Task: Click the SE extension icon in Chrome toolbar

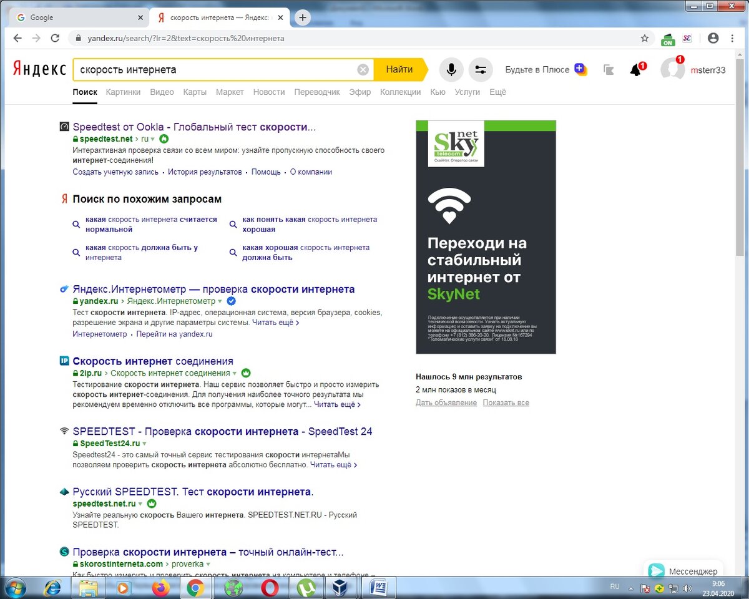Action: (x=687, y=38)
